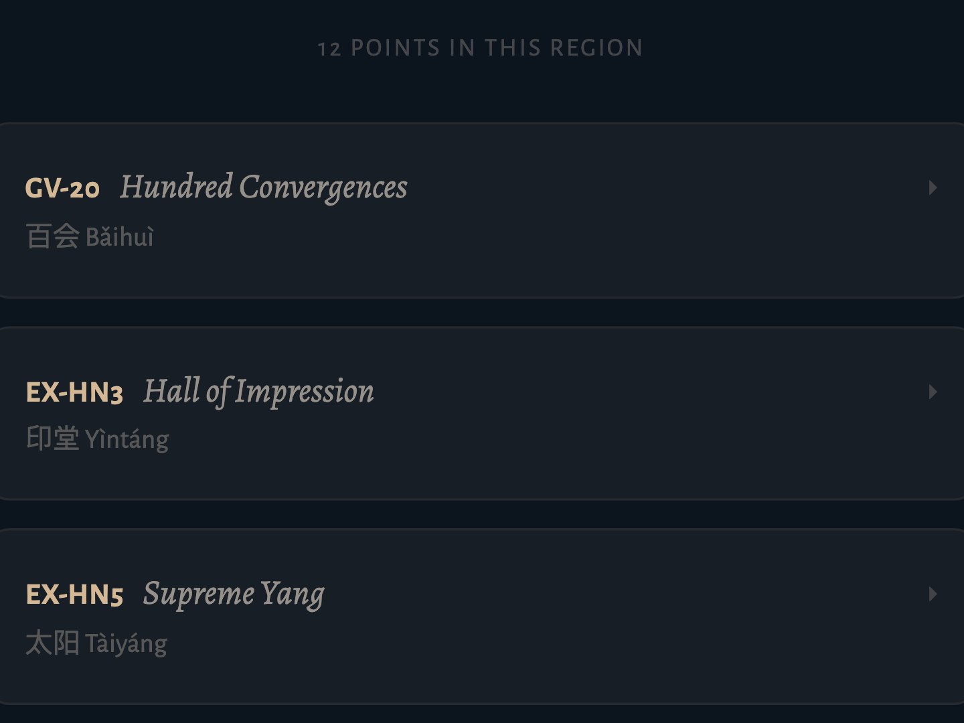Expand the GV-20 Hundred Convergences chevron
Screen dimensions: 964x723
point(933,188)
